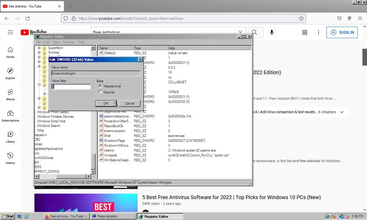Switch to Personalization taskbar window
The image size is (367, 220).
[x=113, y=216]
